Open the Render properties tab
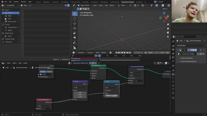The height and width of the screenshot is (116, 207). point(173,46)
